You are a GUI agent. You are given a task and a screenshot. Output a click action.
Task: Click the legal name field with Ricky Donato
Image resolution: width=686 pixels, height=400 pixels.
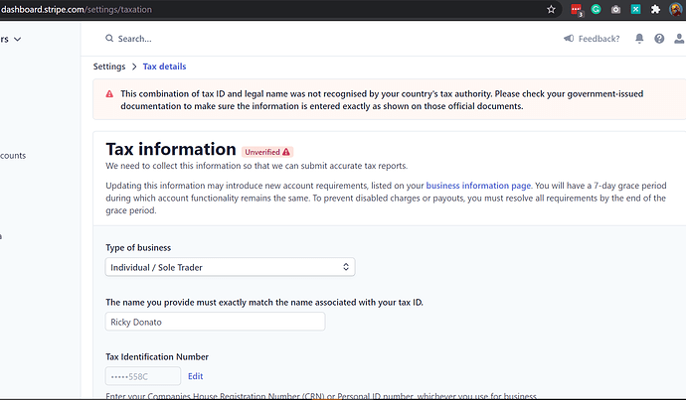215,322
